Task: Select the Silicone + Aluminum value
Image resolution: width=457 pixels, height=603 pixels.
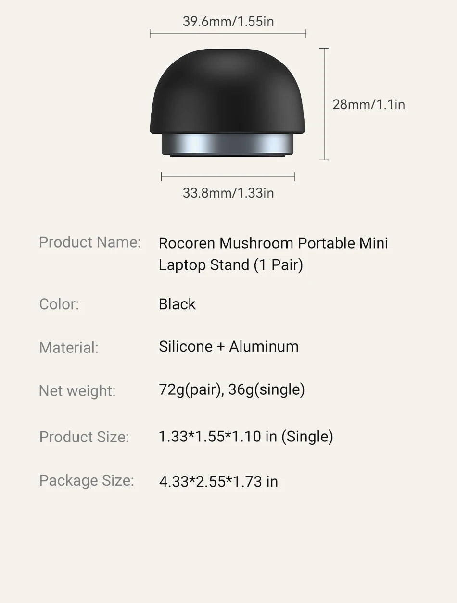Action: pyautogui.click(x=228, y=346)
